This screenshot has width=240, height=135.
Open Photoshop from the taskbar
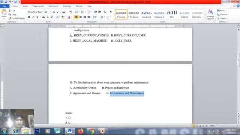37,131
